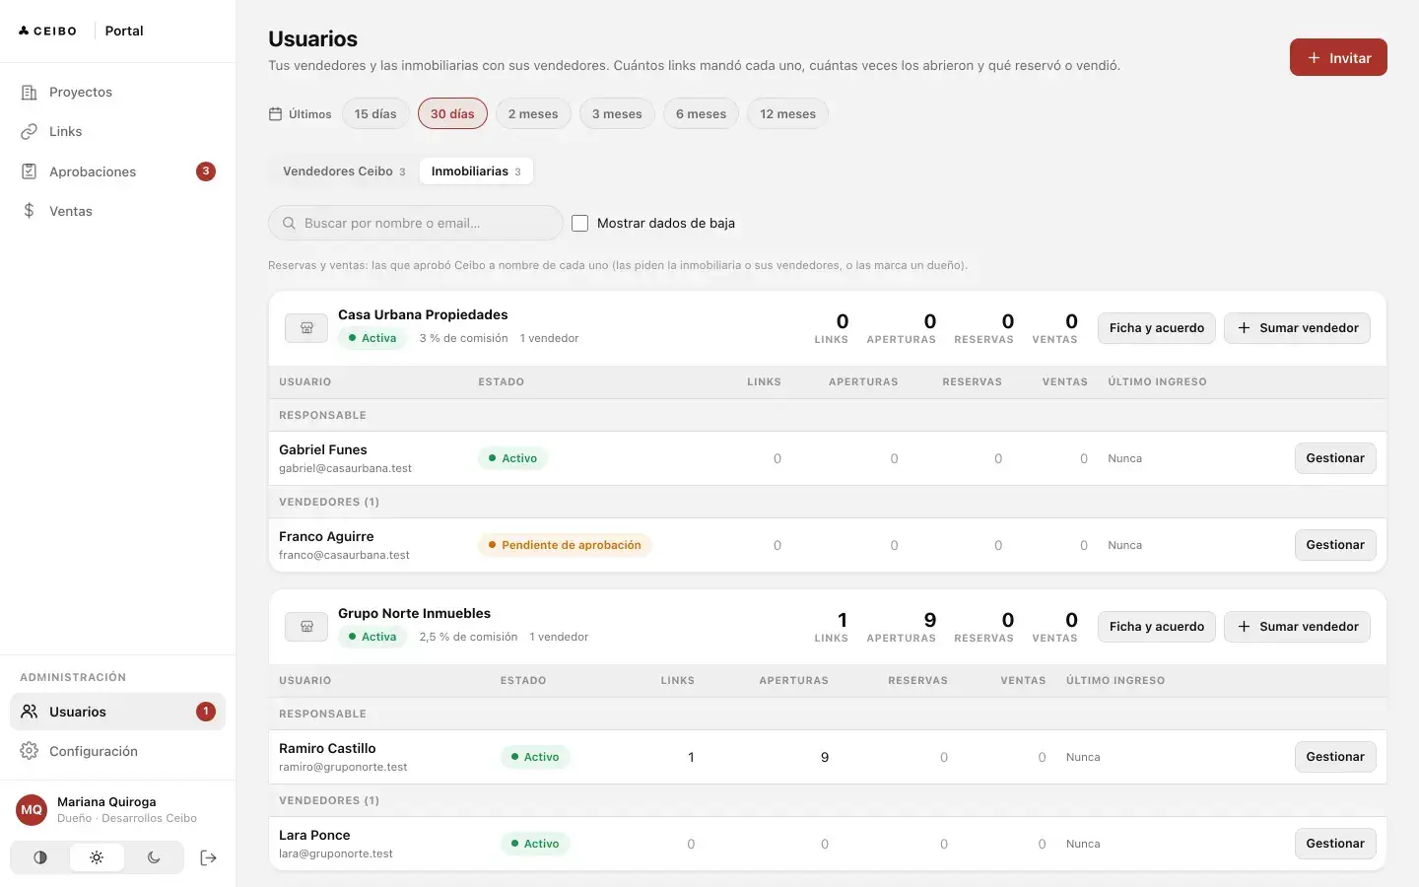Open Ventas with dollar icon
The width and height of the screenshot is (1419, 887).
coord(117,211)
